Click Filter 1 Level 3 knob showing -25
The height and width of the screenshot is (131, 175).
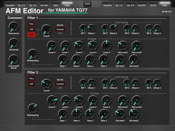(93, 46)
